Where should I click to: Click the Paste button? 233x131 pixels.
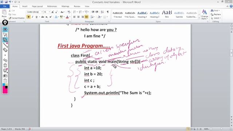[x=4, y=14]
